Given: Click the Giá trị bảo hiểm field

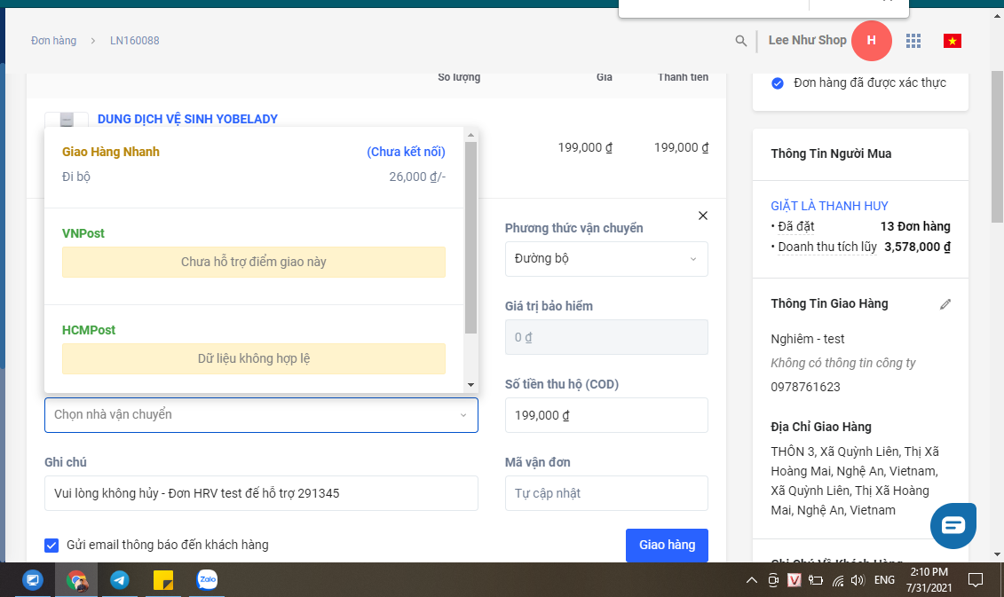Looking at the screenshot, I should (x=606, y=337).
